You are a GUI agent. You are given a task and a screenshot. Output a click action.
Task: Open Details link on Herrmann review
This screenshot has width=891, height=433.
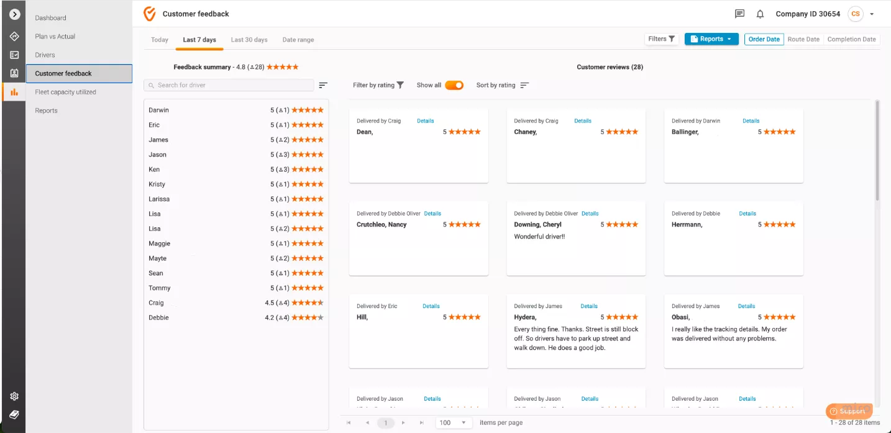(747, 214)
